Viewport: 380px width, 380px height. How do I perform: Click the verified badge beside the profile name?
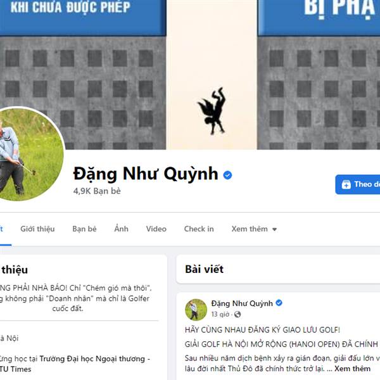click(x=227, y=175)
